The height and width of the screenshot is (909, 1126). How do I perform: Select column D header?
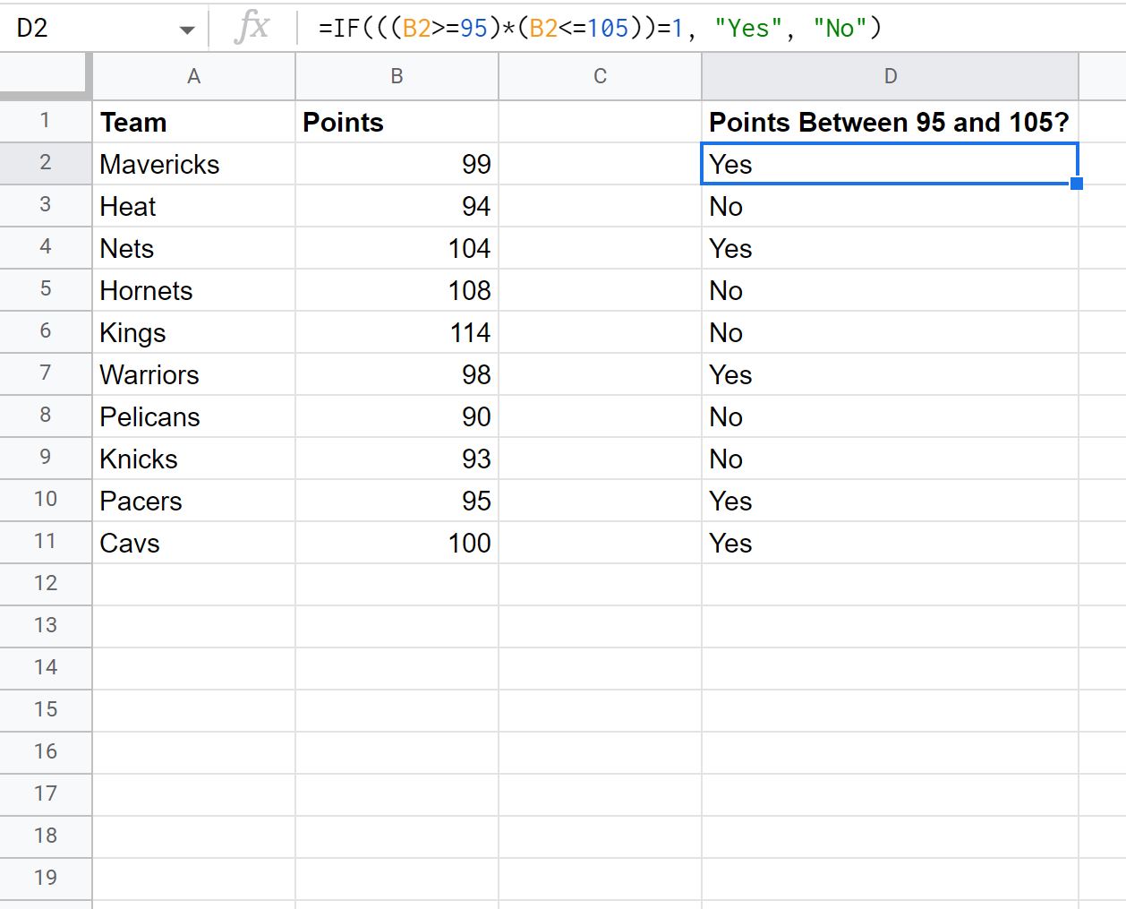[891, 76]
